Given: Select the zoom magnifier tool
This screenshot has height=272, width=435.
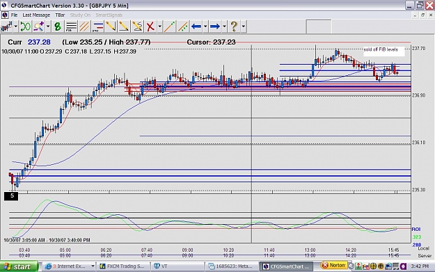Looking at the screenshot, I should click(x=38, y=26).
